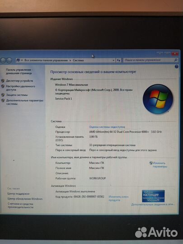This screenshot has height=244, width=183.
Task: Click the Windows 7 Максимальная edition text
Action: pos(71,85)
